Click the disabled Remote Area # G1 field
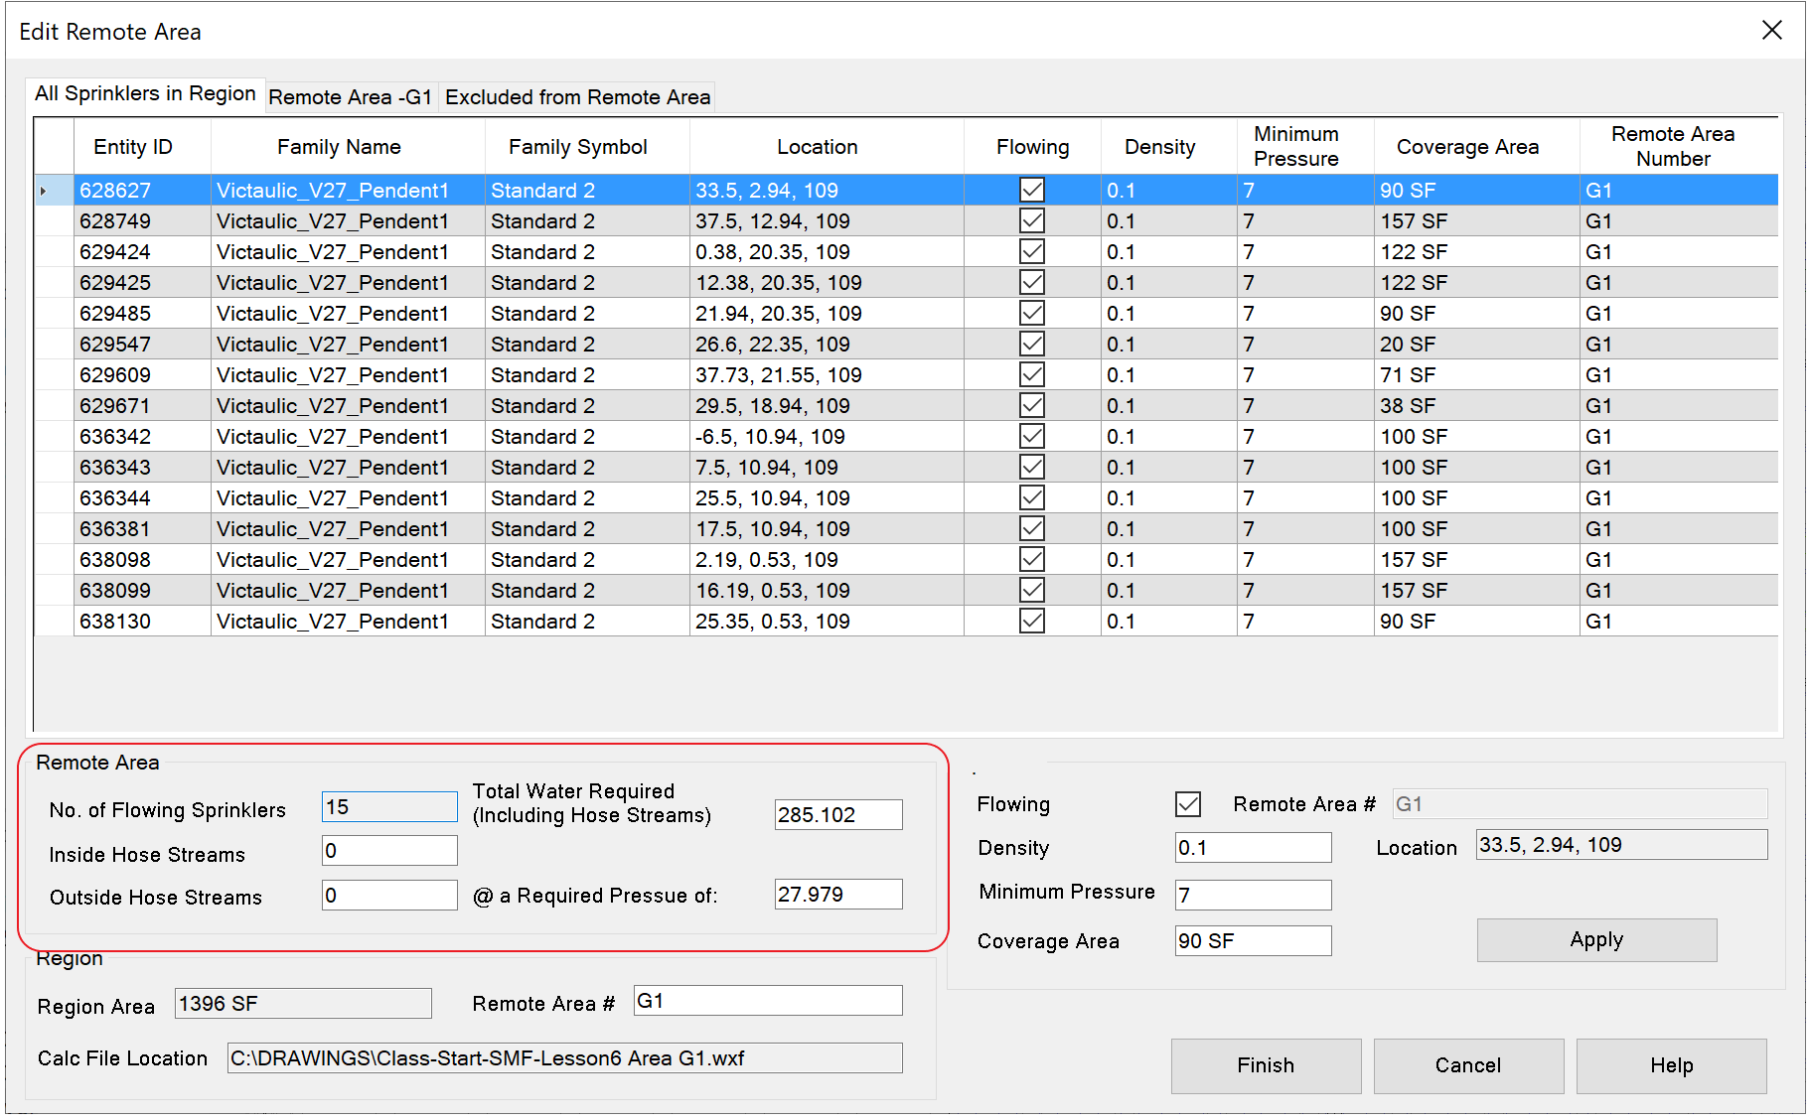1810x1120 pixels. [x=1580, y=803]
